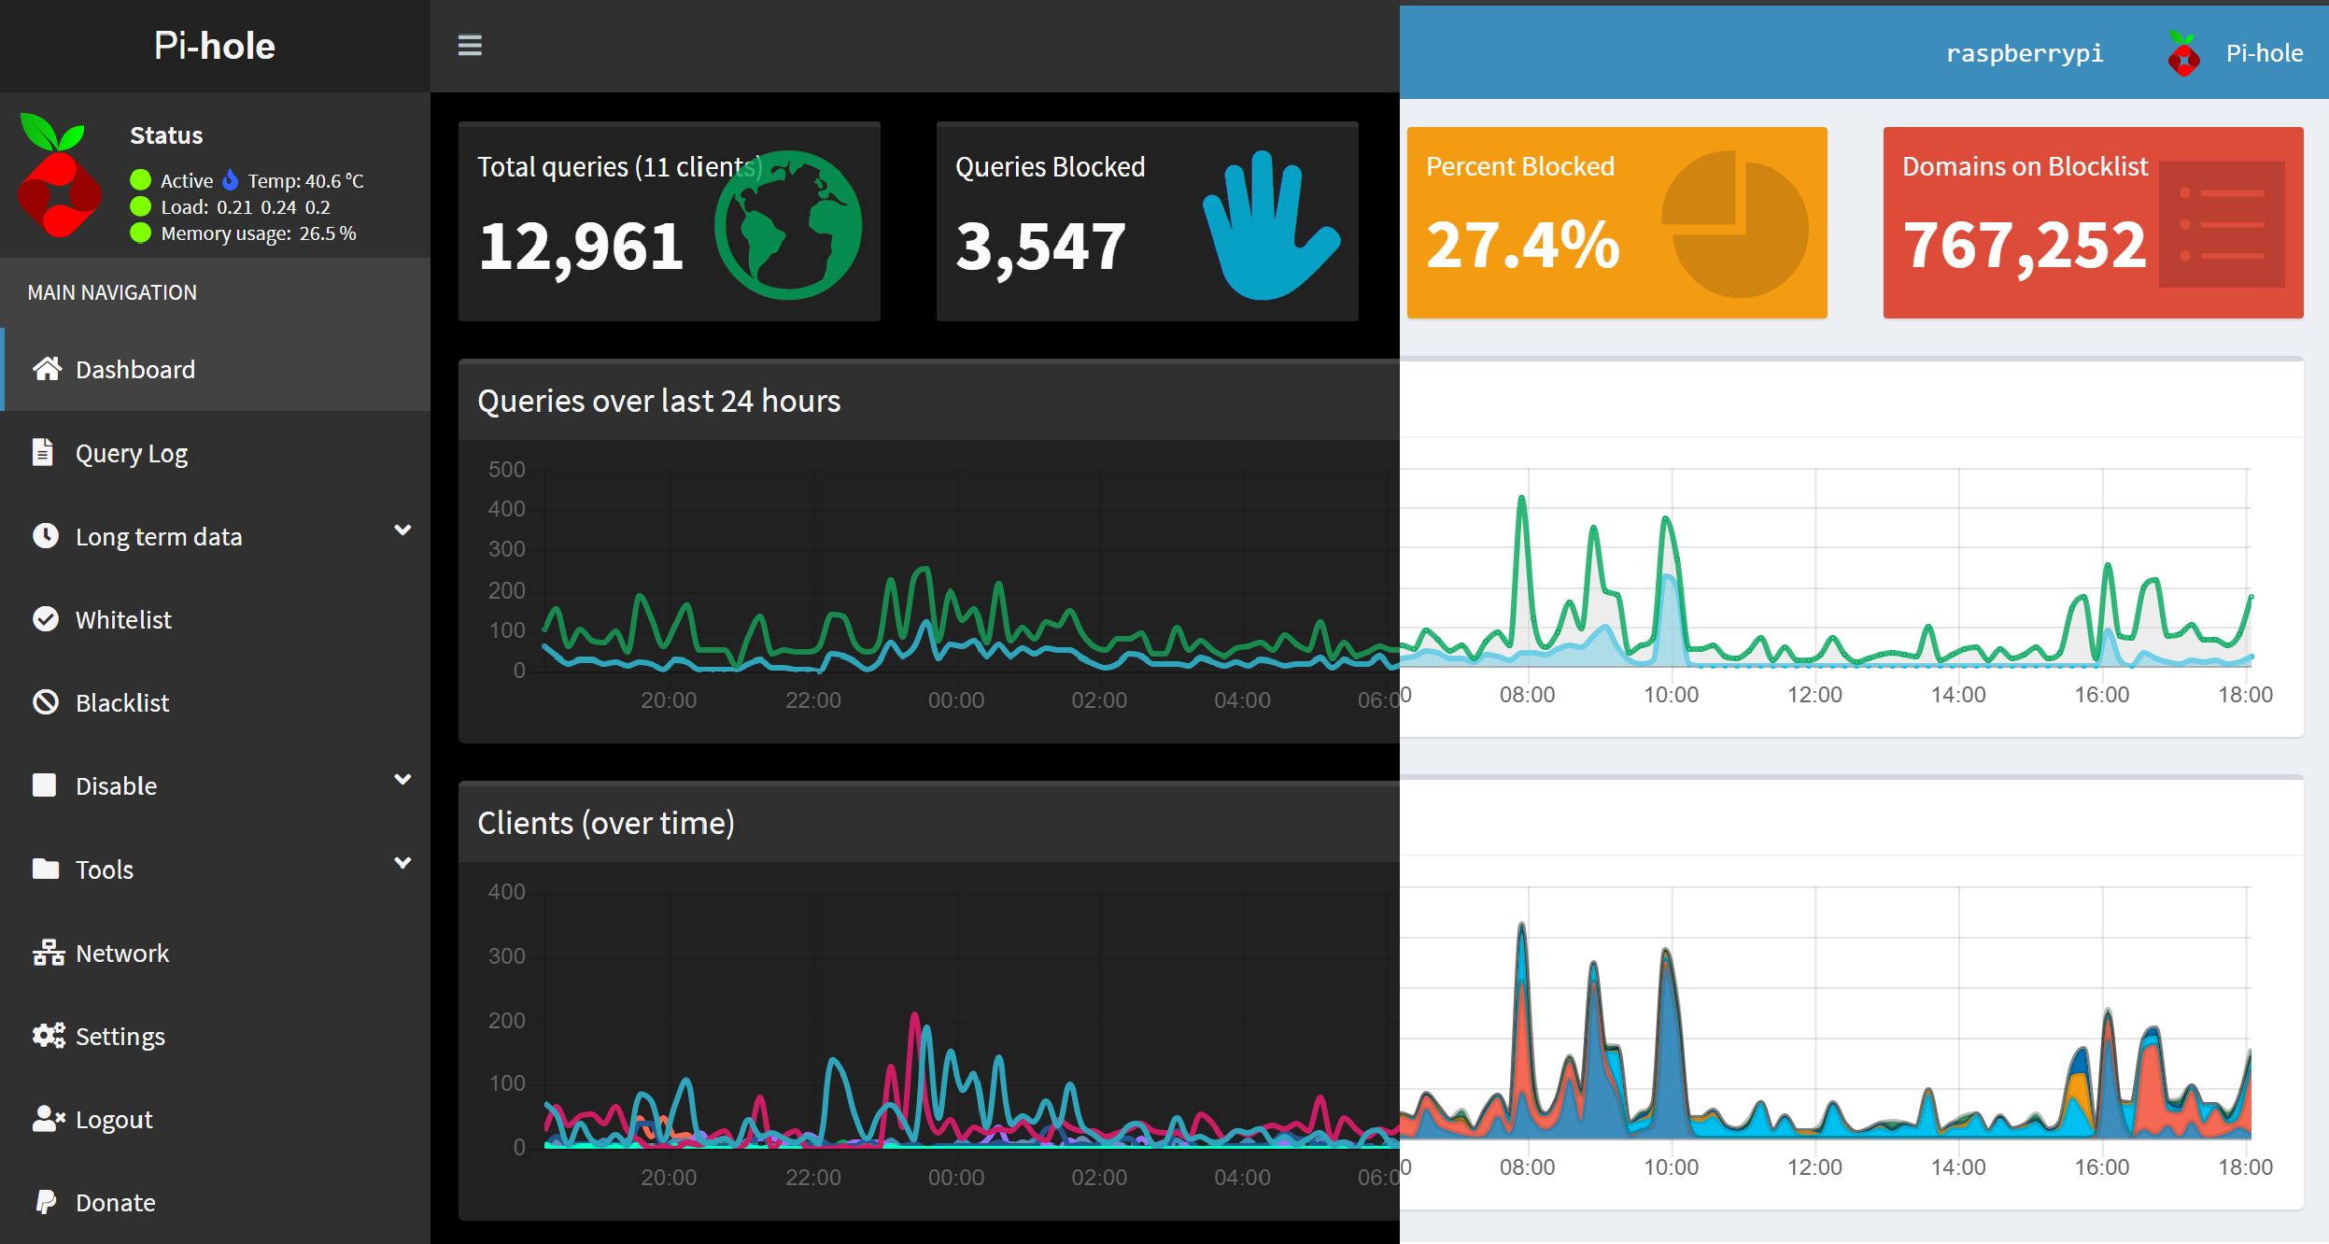Viewport: 2329px width, 1244px height.
Task: Expand the Tools submenu
Action: point(403,861)
